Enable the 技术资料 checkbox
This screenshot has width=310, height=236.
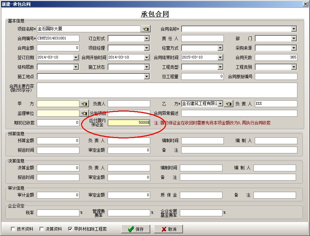click(x=13, y=229)
